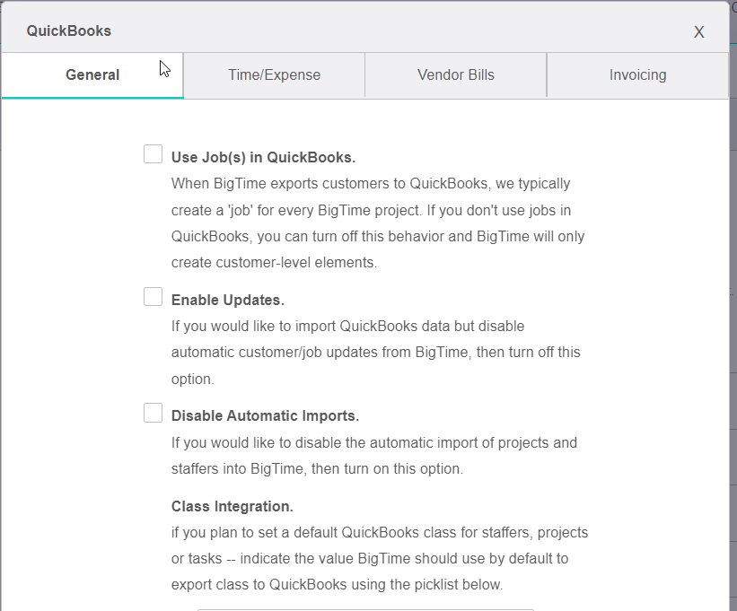Click the QuickBooks dialog title text
Image resolution: width=737 pixels, height=611 pixels.
pos(69,31)
